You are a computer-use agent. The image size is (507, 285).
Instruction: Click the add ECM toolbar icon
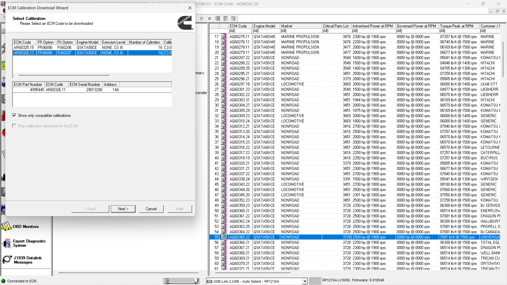217,18
